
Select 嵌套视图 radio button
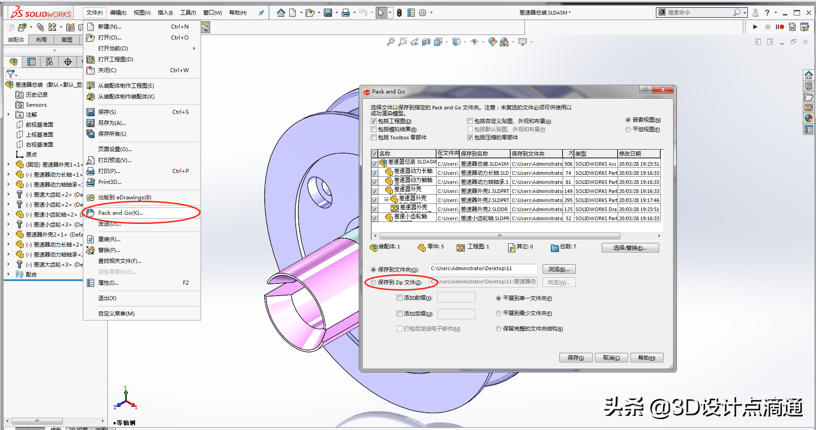(628, 120)
